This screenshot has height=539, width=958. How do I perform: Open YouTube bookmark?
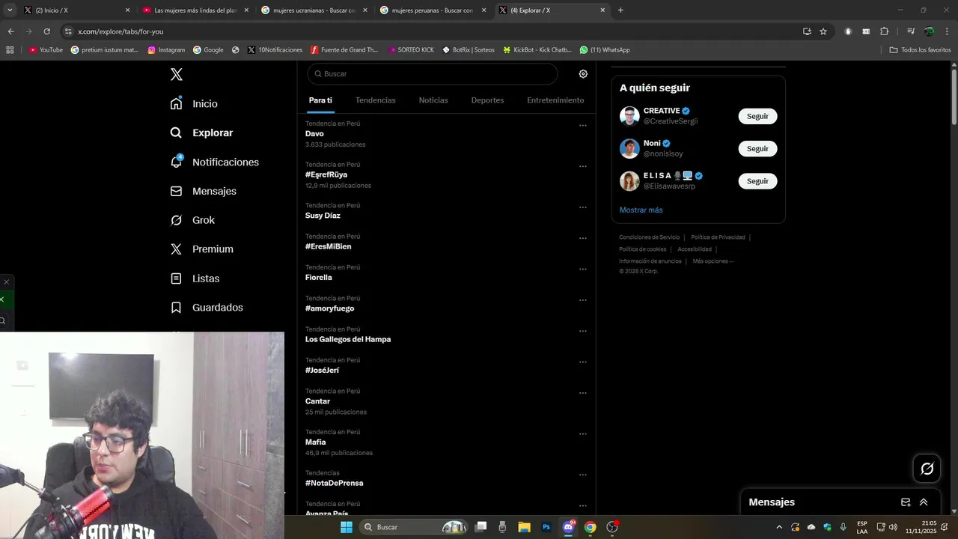46,50
